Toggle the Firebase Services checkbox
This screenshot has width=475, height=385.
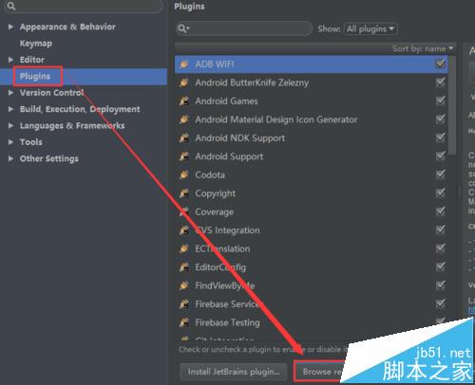[x=441, y=303]
